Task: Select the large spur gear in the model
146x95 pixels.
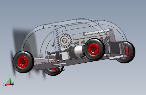Action: (x=65, y=40)
